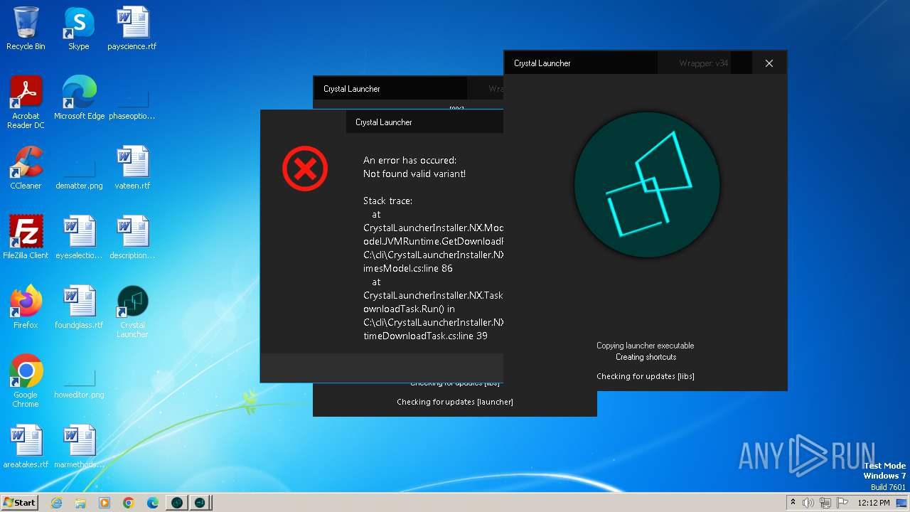
Task: Click 'timeDownloadTask.cs:line 39' text
Action: pyautogui.click(x=425, y=336)
